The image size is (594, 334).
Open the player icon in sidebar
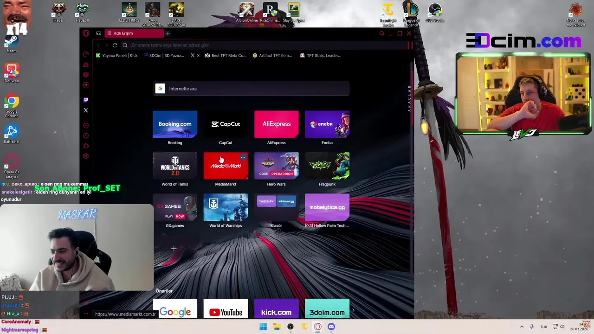[86, 126]
